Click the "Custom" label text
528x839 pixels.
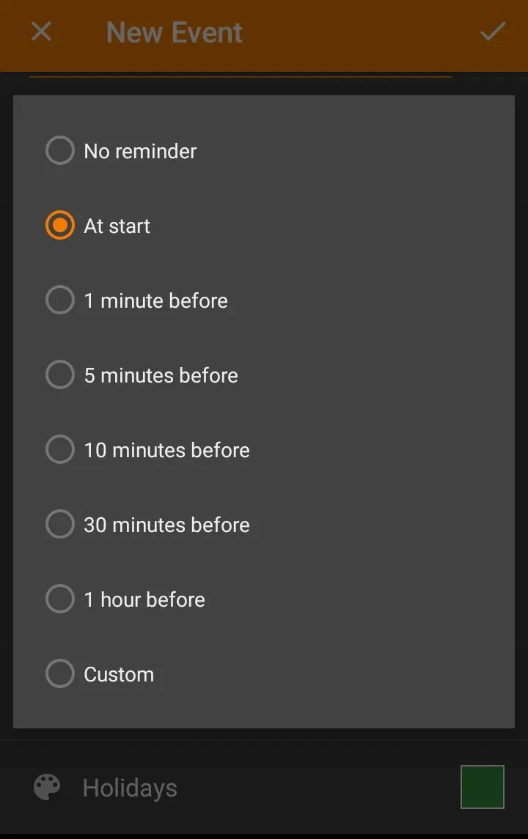point(119,674)
